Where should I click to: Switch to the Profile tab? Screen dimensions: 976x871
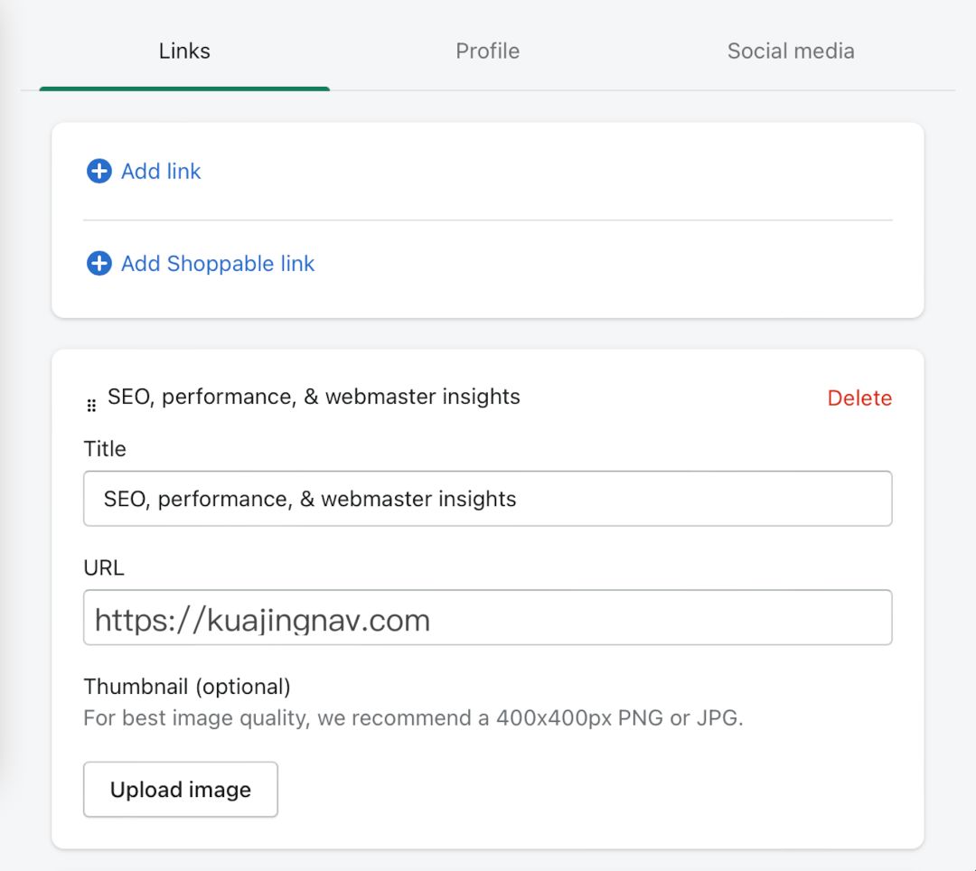pyautogui.click(x=487, y=51)
